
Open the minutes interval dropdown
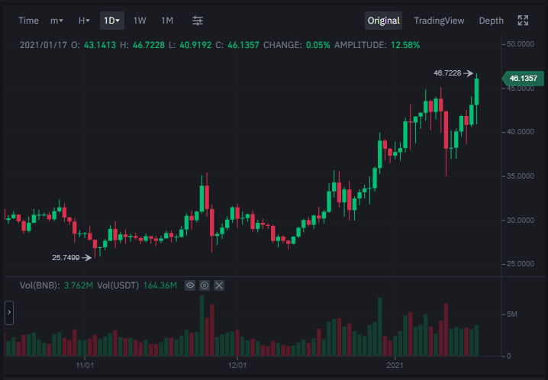pos(56,21)
